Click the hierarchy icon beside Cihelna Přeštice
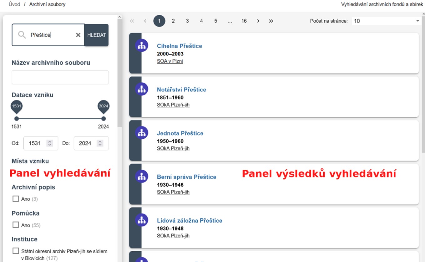Viewport: 425px width, 262px height. click(142, 46)
